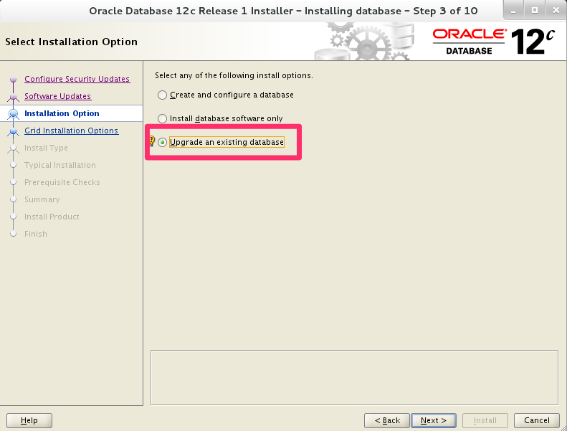Click Install Product step label

pyautogui.click(x=52, y=217)
